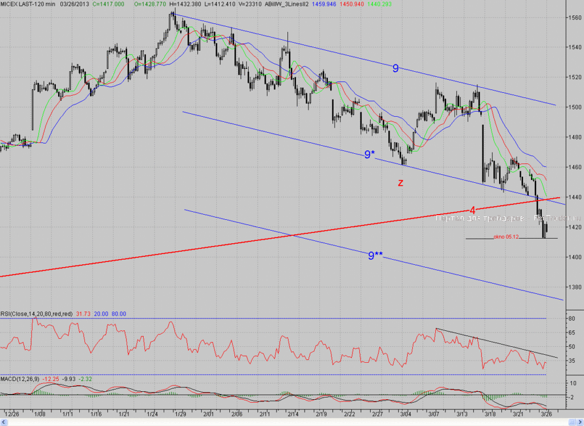Select the blue trendline label 9*
The width and height of the screenshot is (584, 426).
coord(370,154)
